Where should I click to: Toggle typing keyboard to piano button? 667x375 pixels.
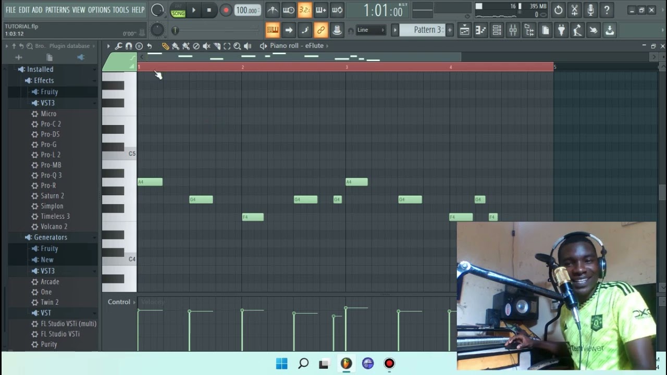click(273, 30)
